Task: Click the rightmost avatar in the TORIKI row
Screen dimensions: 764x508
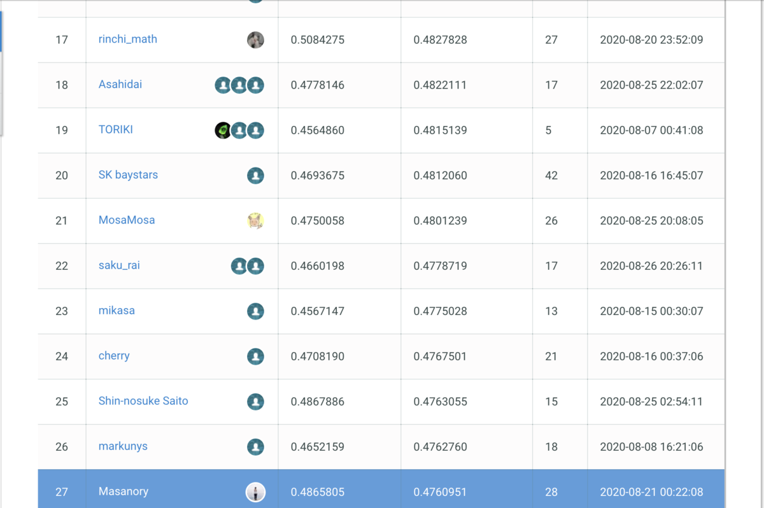Action: pos(255,131)
